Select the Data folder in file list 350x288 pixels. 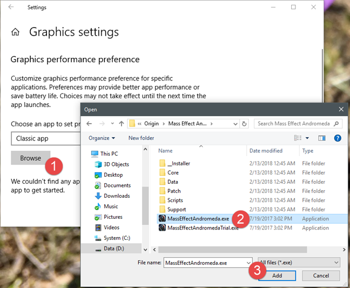click(x=169, y=182)
